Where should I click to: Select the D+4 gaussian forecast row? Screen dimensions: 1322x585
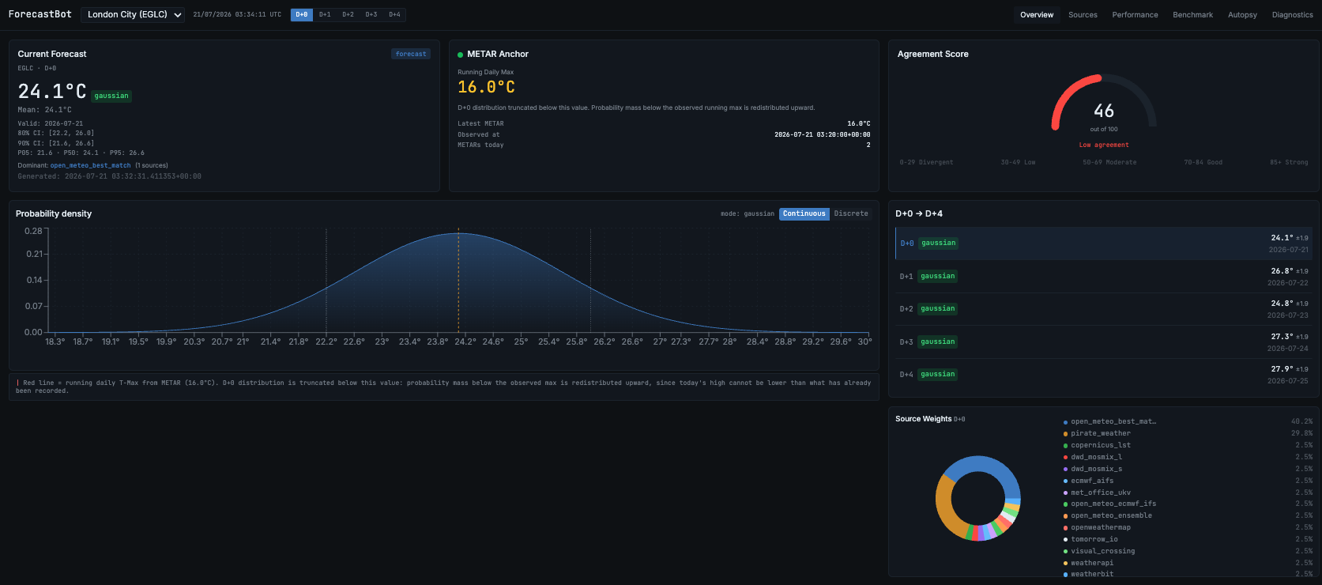[1103, 375]
